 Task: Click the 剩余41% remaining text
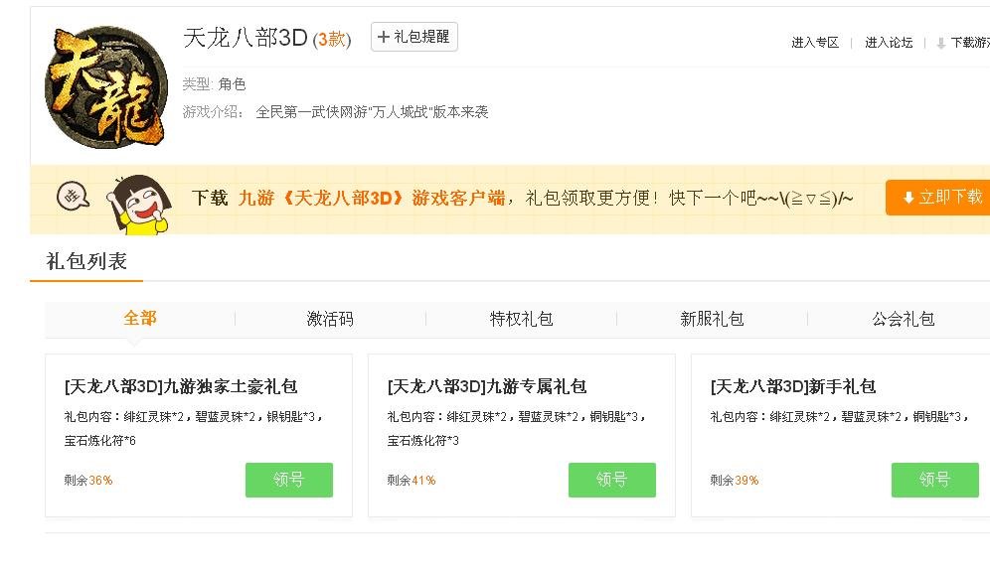tap(412, 481)
